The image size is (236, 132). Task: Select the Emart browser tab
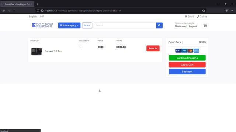click(x=17, y=4)
